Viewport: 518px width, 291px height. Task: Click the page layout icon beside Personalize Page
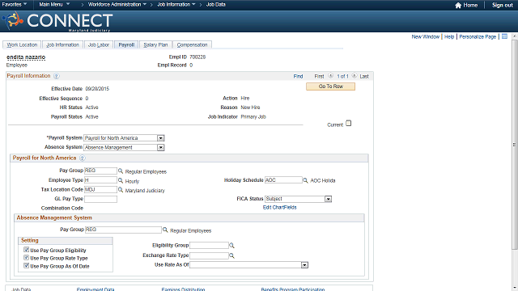[x=504, y=36]
